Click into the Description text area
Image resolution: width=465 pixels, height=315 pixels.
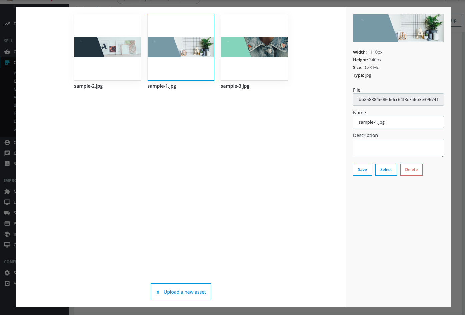(x=398, y=148)
